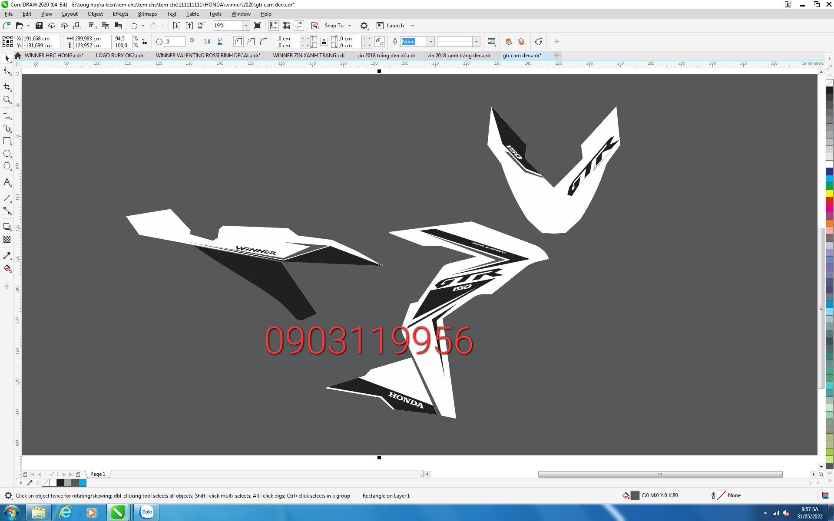Select the Color Eyedropper tool
Image resolution: width=834 pixels, height=521 pixels.
(7, 255)
